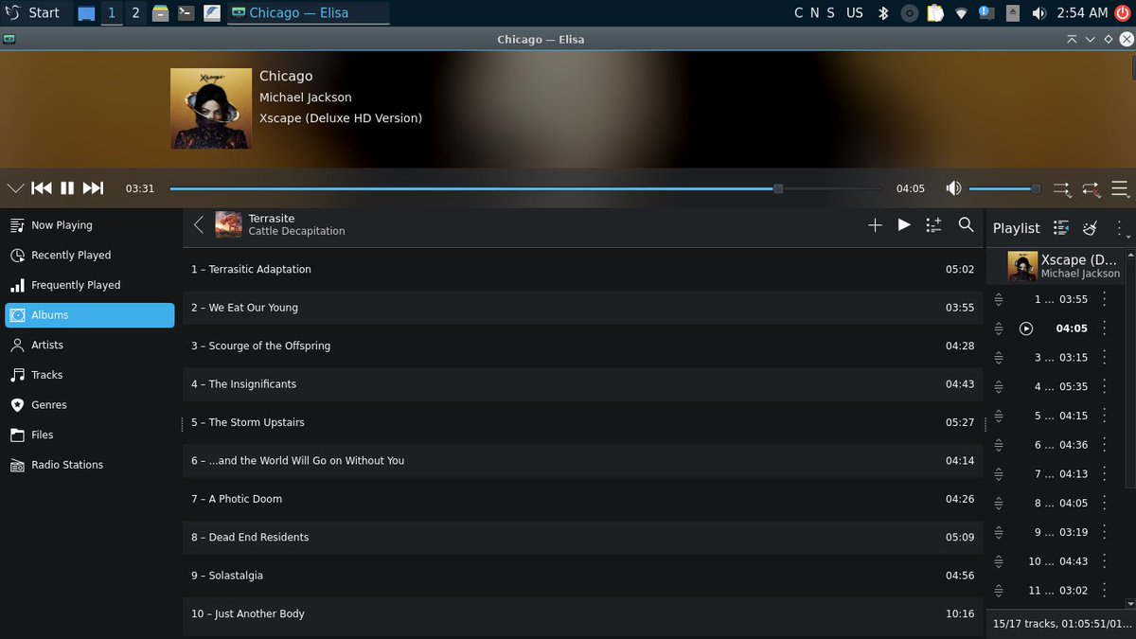Screen dimensions: 1136x639
Task: Open the Artists view
Action: 89,345
